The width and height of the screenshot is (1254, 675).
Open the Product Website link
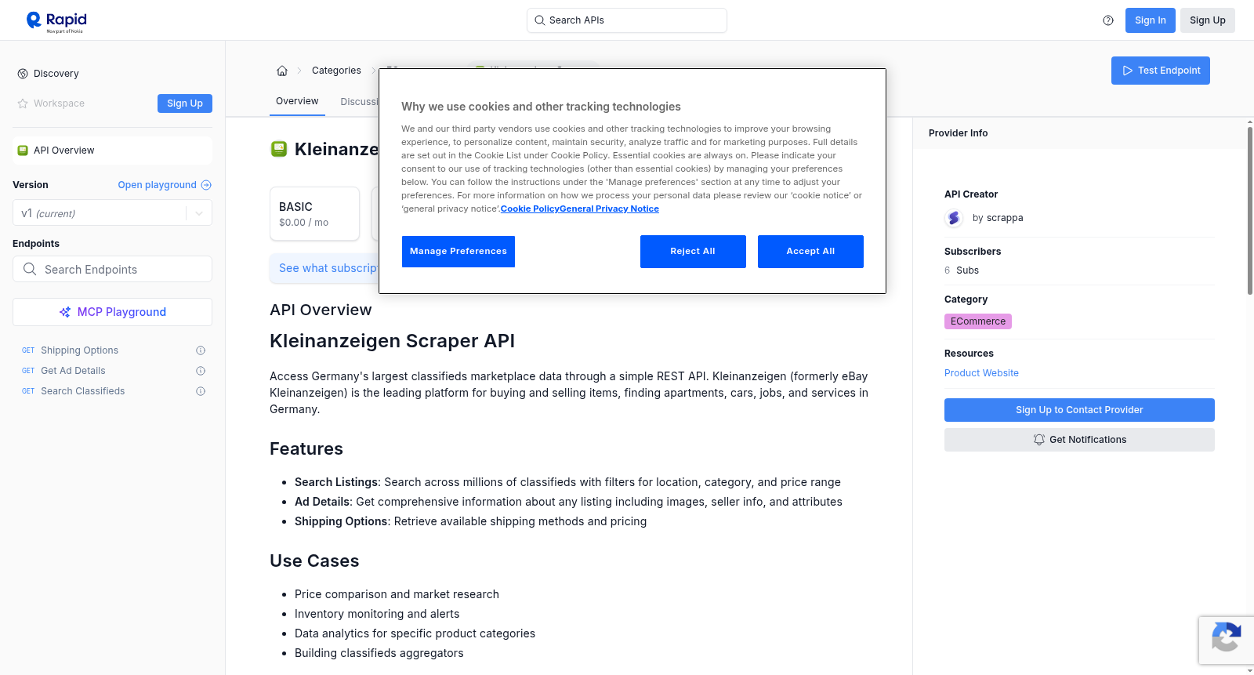(x=981, y=373)
